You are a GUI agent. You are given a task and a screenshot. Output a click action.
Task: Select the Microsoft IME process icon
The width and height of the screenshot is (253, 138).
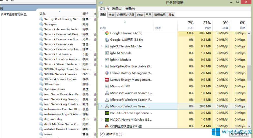click(x=107, y=86)
